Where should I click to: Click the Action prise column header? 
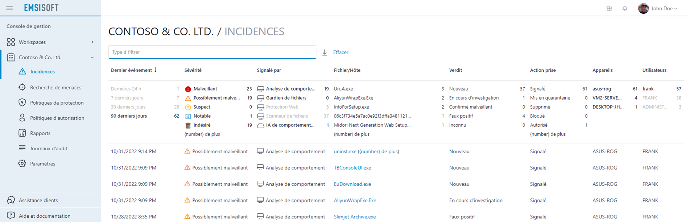pyautogui.click(x=542, y=70)
